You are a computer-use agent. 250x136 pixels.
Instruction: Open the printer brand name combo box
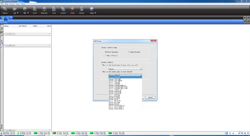(x=125, y=69)
